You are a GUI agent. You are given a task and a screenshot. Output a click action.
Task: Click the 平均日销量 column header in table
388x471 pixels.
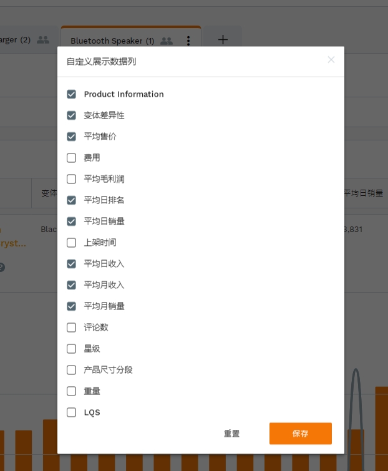[363, 193]
